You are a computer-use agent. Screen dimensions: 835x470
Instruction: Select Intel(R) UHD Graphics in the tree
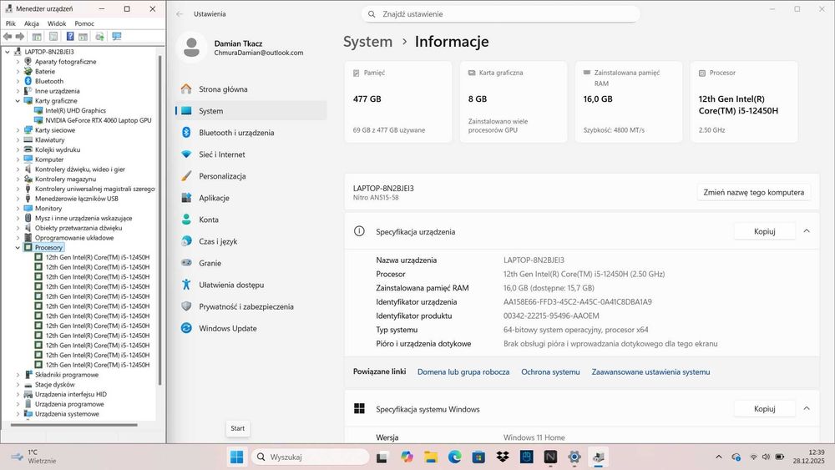pos(76,111)
